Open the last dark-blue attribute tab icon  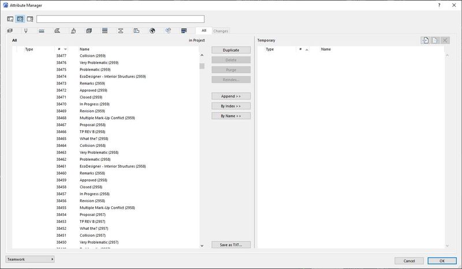(184, 31)
